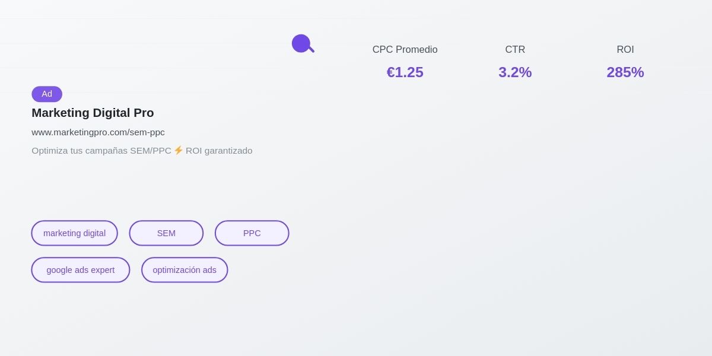Click the ROI metric label in stats
Viewport: 712px width, 356px height.
coord(625,50)
